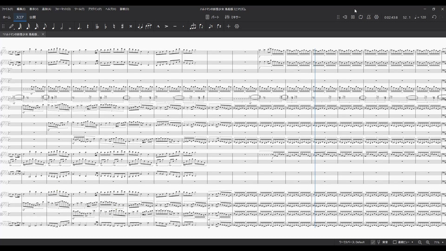The image size is (446, 251).
Task: Click the tempo 120 display
Action: 420,17
